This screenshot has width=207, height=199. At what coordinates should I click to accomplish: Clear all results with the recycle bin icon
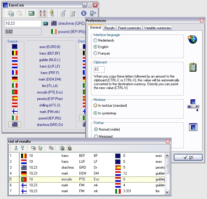point(40,148)
